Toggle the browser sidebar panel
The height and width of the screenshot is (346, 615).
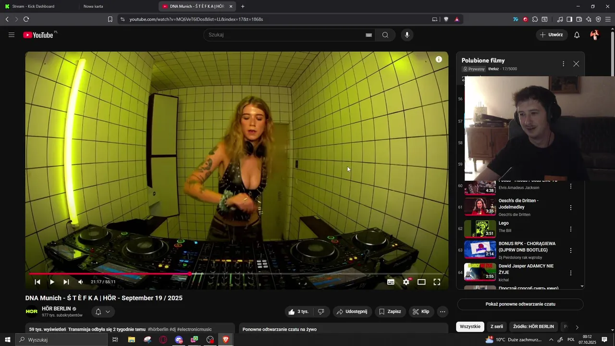pos(569,19)
